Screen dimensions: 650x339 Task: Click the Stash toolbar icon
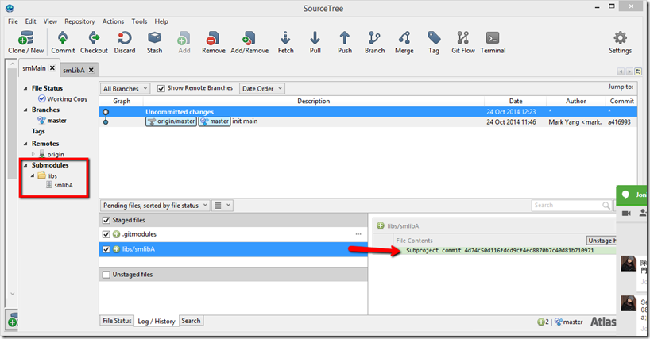point(155,38)
